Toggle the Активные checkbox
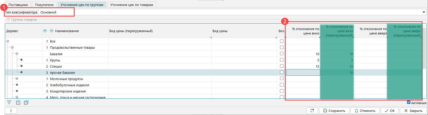Viewport: 428px width, 115px height. tap(409, 103)
